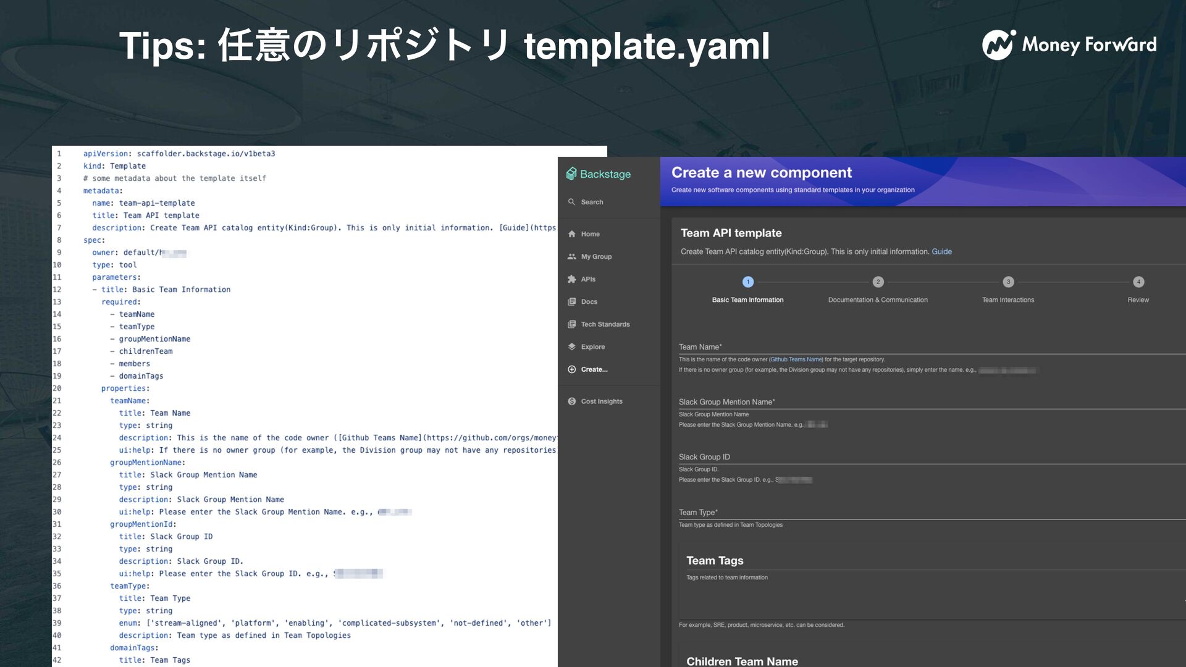Click code line 'name: team-api-template'
Screen dimensions: 1186x667
click(x=143, y=203)
